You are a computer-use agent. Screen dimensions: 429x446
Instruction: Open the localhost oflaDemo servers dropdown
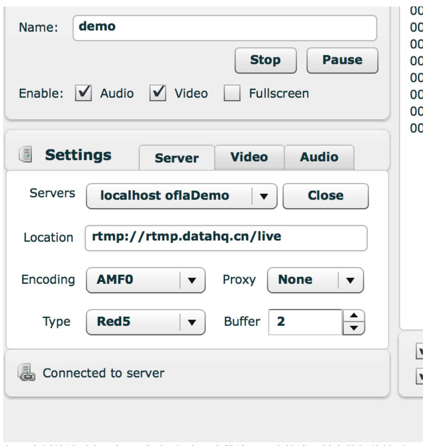pos(182,196)
